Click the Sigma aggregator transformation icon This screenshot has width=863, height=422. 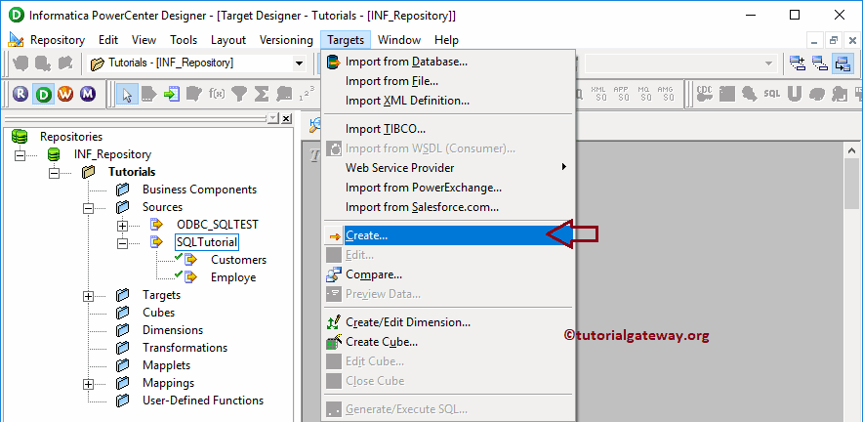[261, 94]
